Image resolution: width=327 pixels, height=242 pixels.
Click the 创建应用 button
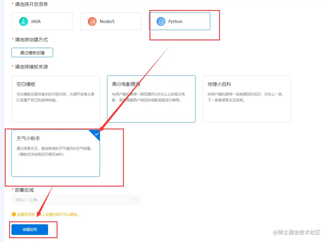(29, 230)
